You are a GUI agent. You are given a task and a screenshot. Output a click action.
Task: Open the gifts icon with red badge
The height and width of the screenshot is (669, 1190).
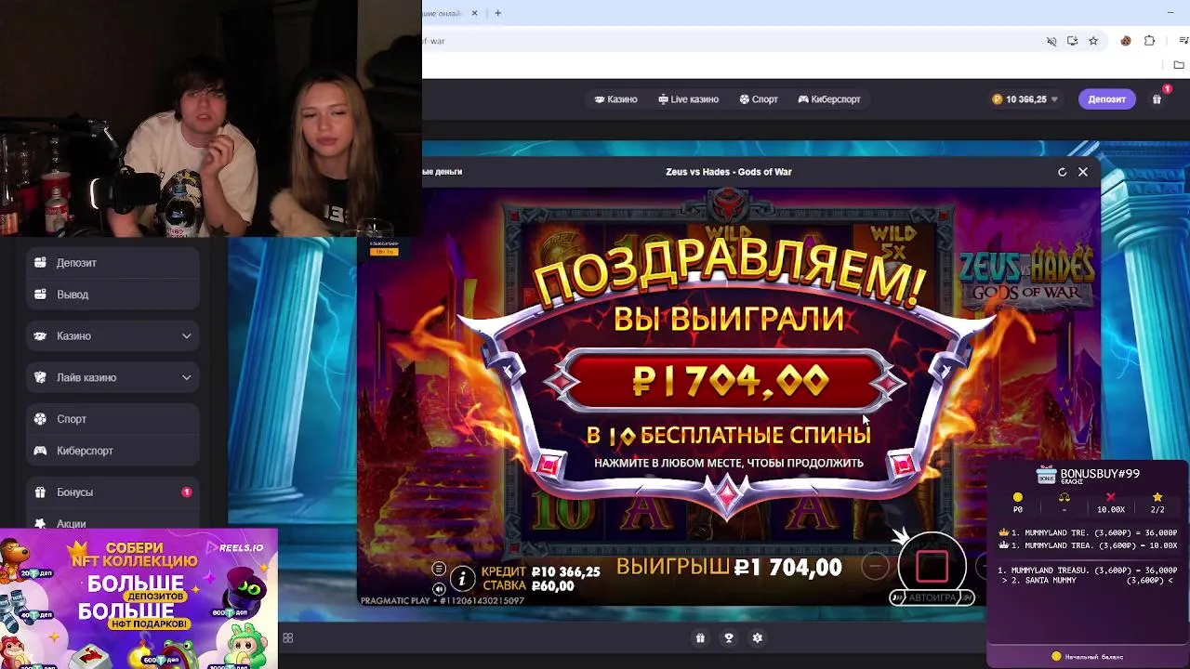pos(1157,98)
